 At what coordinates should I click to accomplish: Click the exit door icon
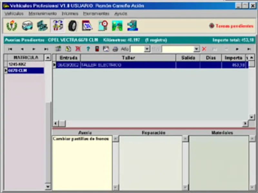(x=133, y=26)
